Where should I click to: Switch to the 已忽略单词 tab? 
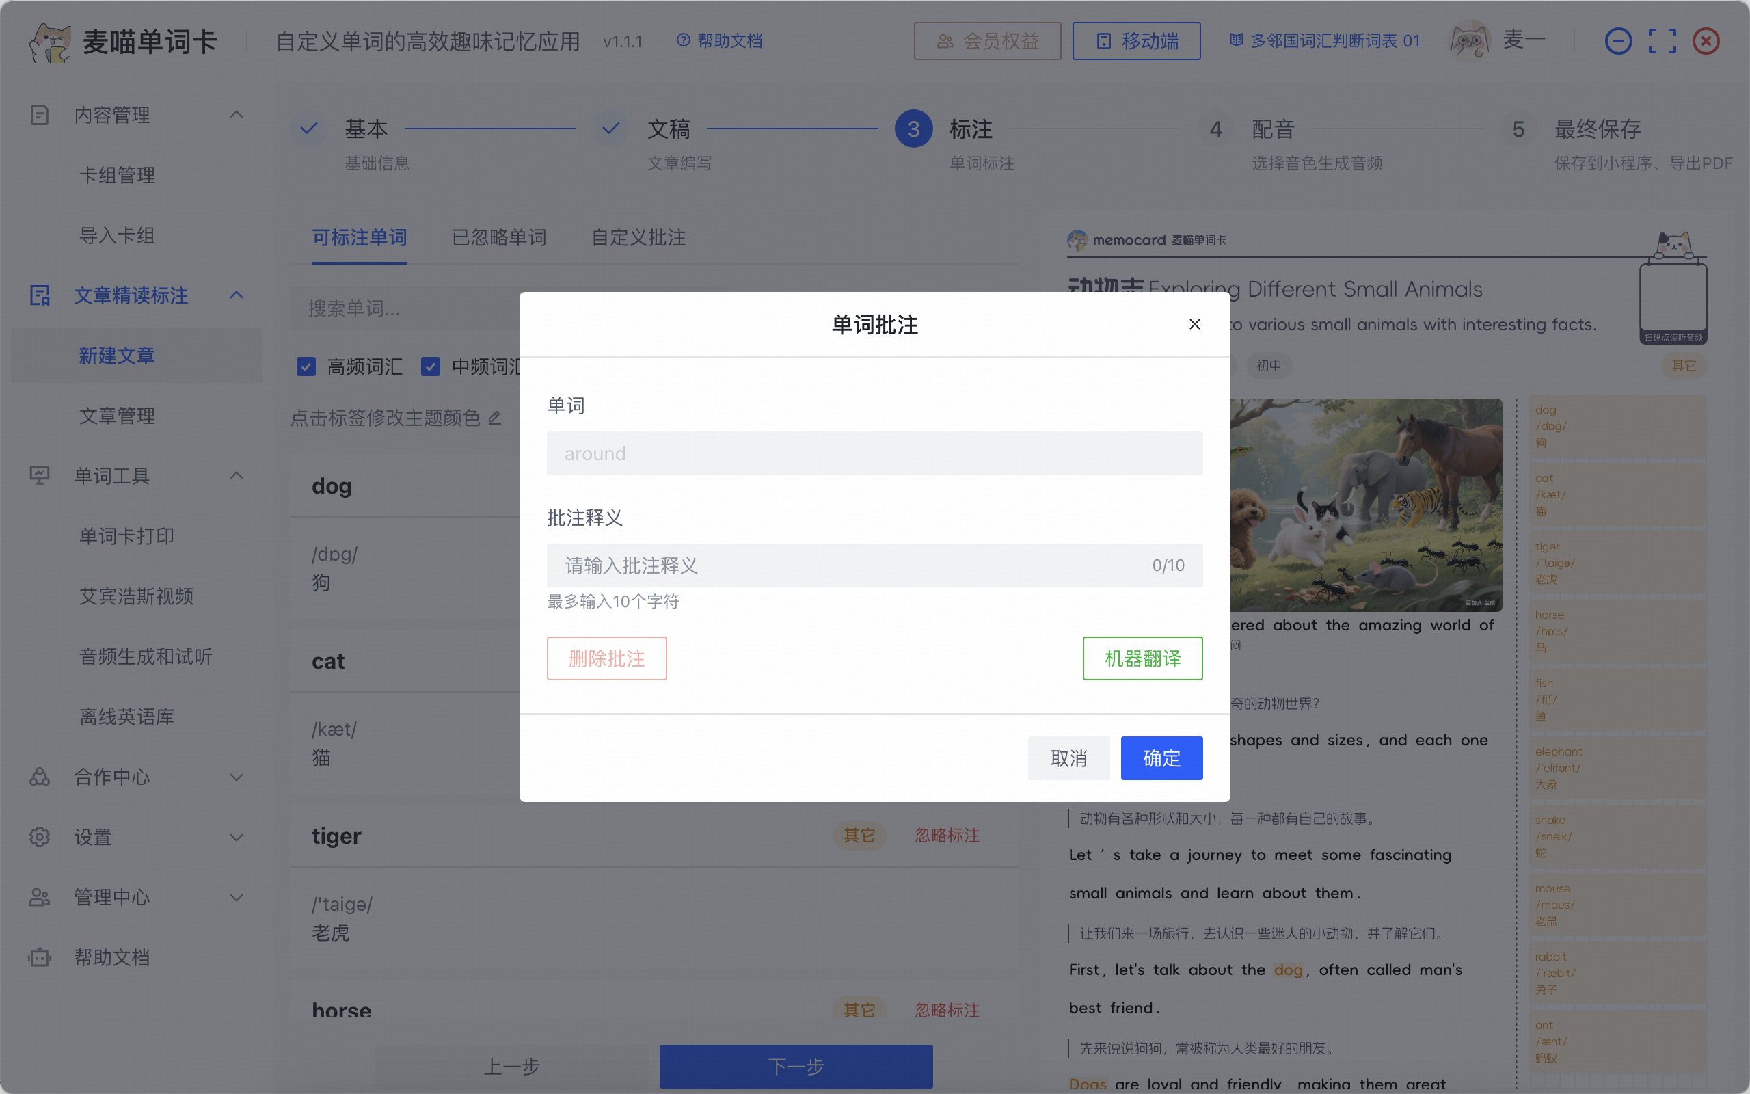[x=499, y=237]
